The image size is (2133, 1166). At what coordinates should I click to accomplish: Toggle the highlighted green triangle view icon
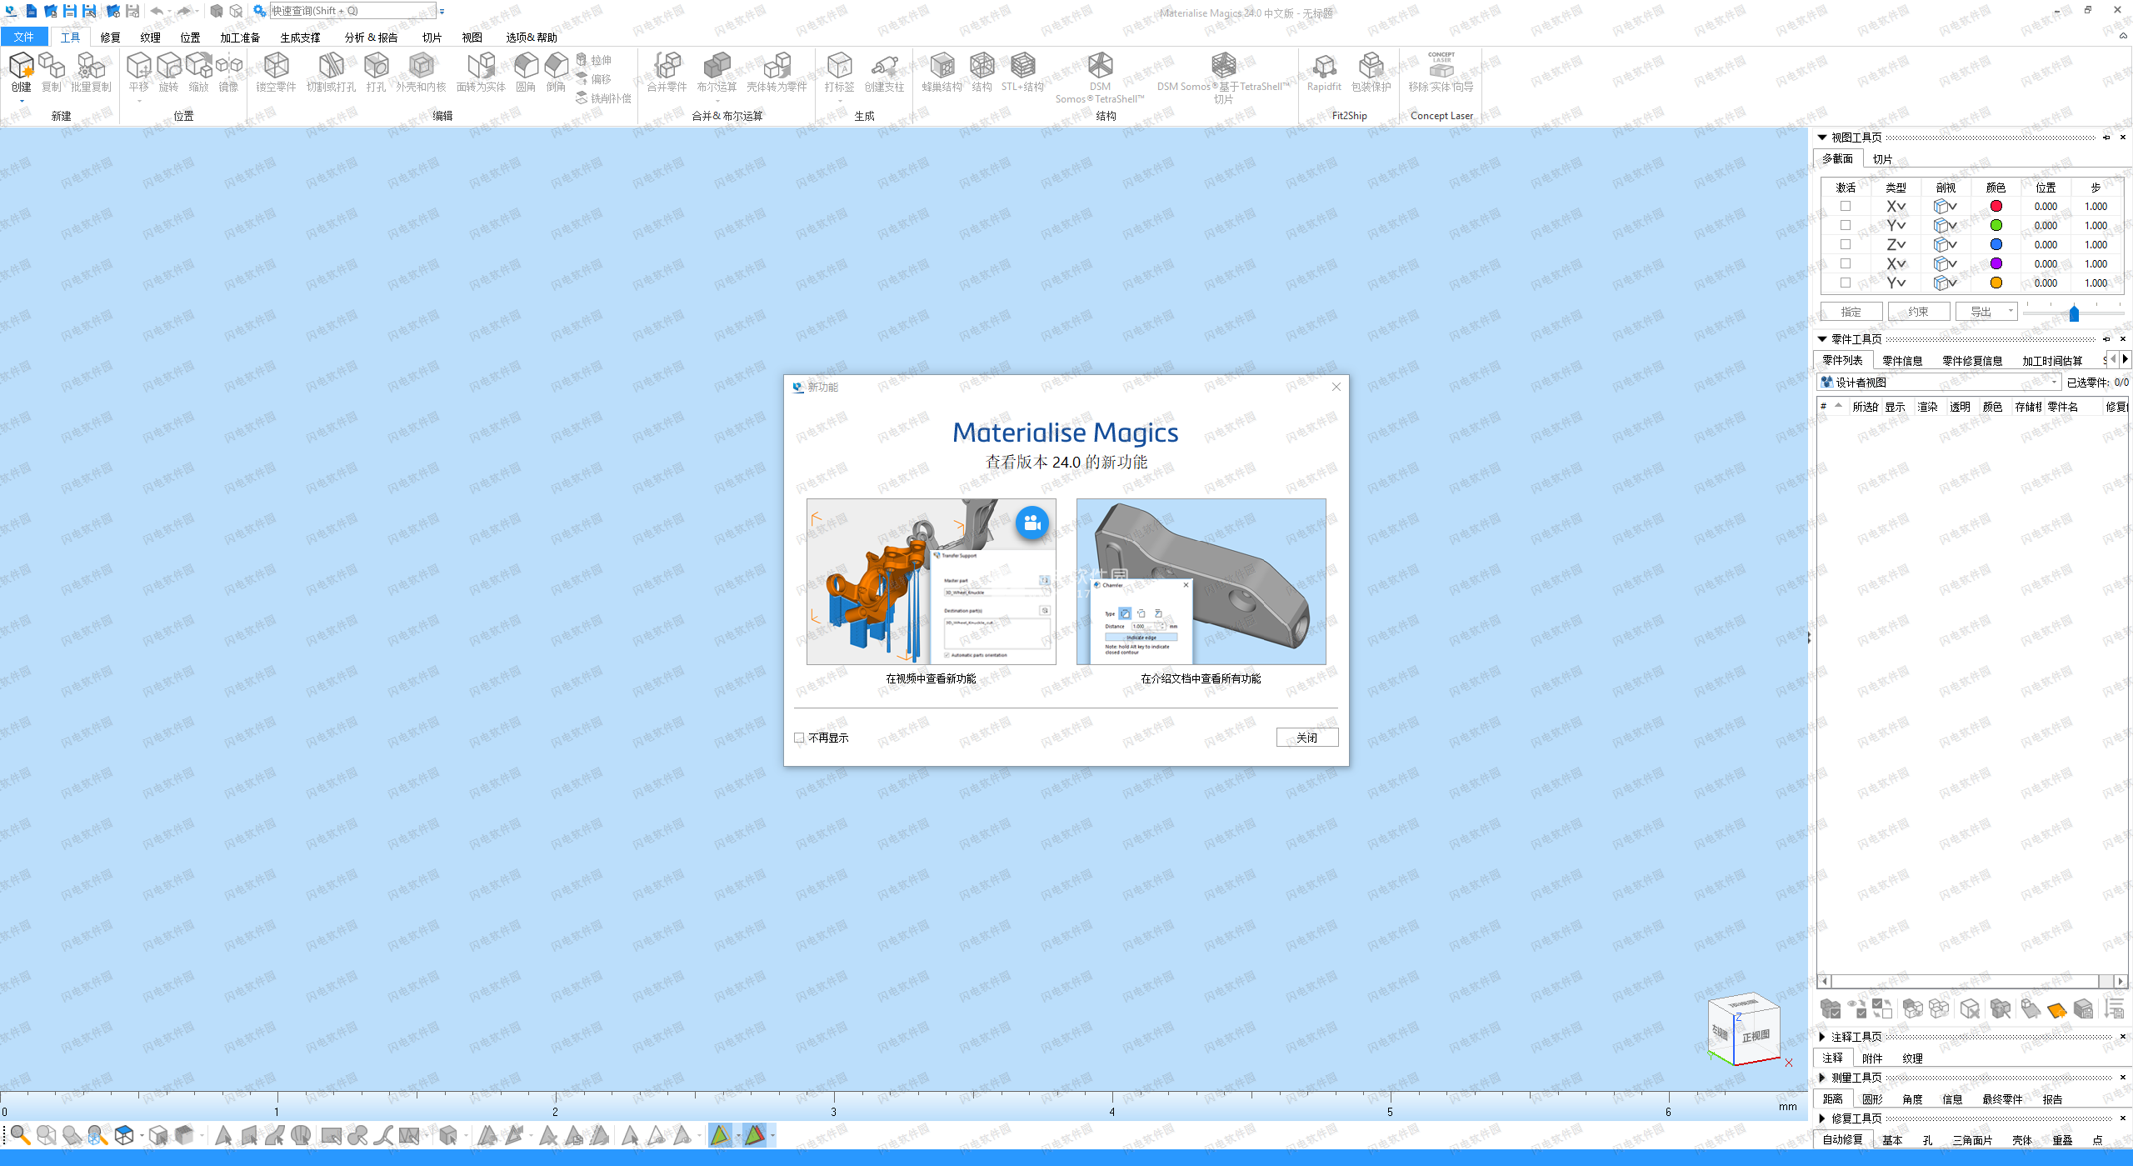coord(720,1134)
